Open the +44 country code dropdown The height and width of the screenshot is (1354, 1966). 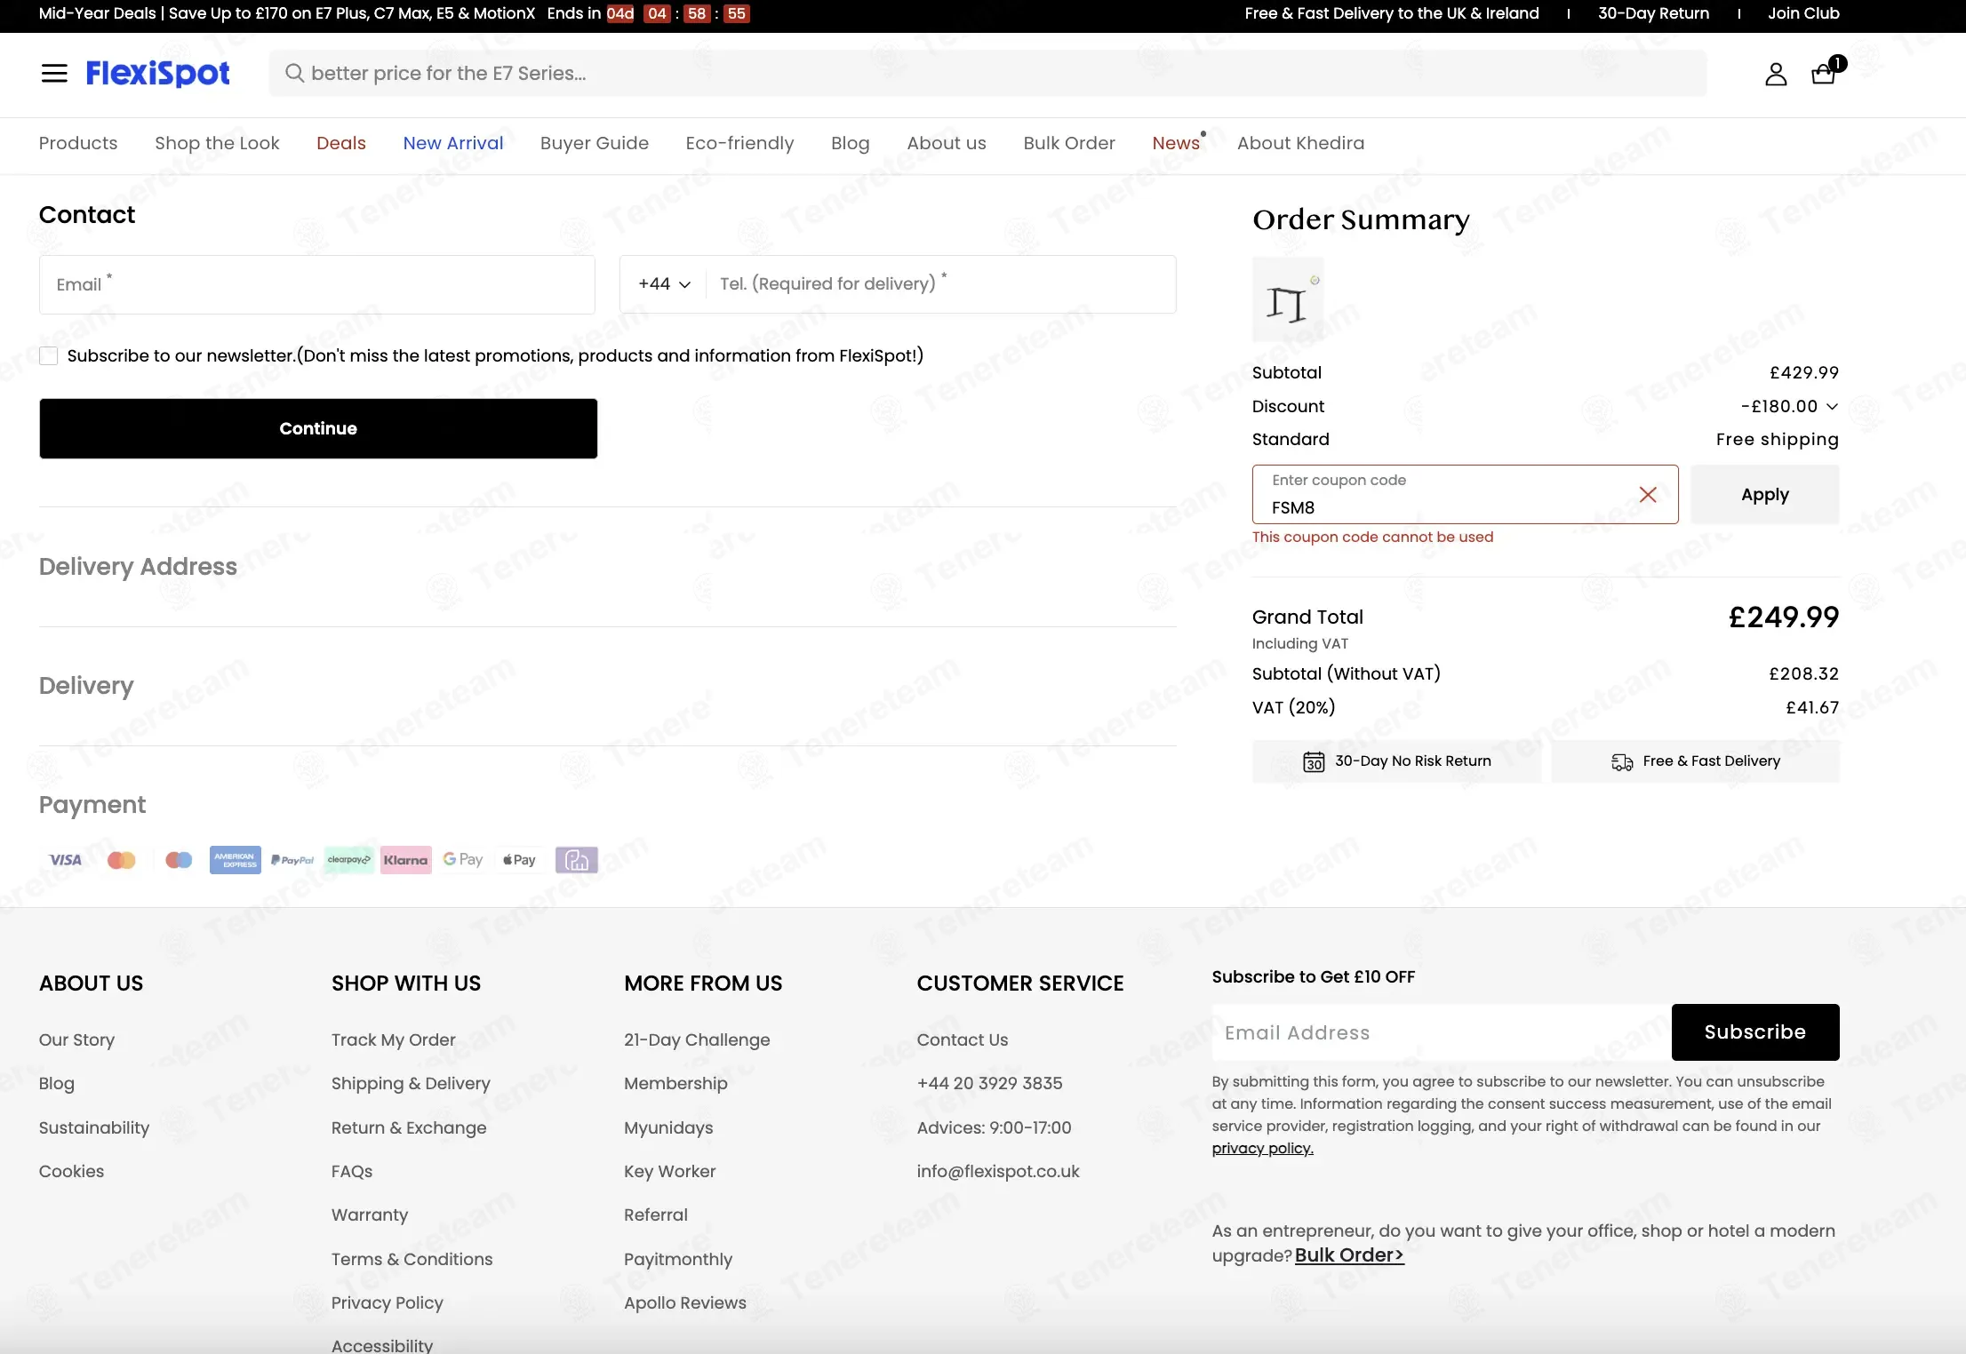point(664,284)
